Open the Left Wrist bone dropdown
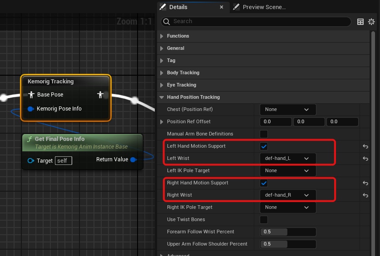This screenshot has height=256, width=380. (287, 159)
